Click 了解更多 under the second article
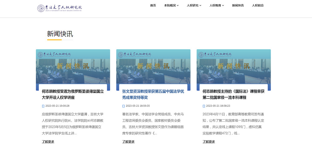Screen dimensions: 312x163 (x=128, y=142)
